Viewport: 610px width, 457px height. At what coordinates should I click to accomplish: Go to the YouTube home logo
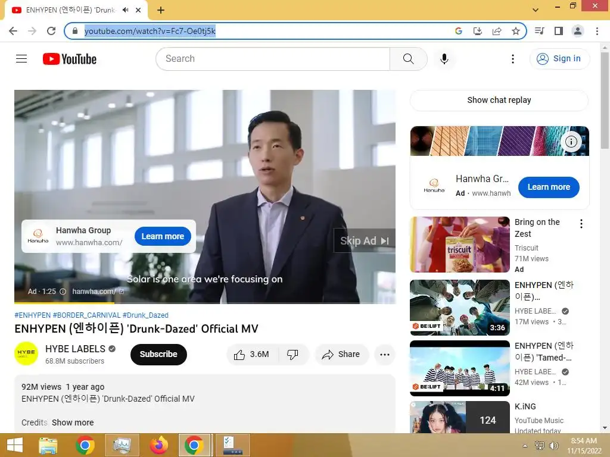[x=70, y=59]
